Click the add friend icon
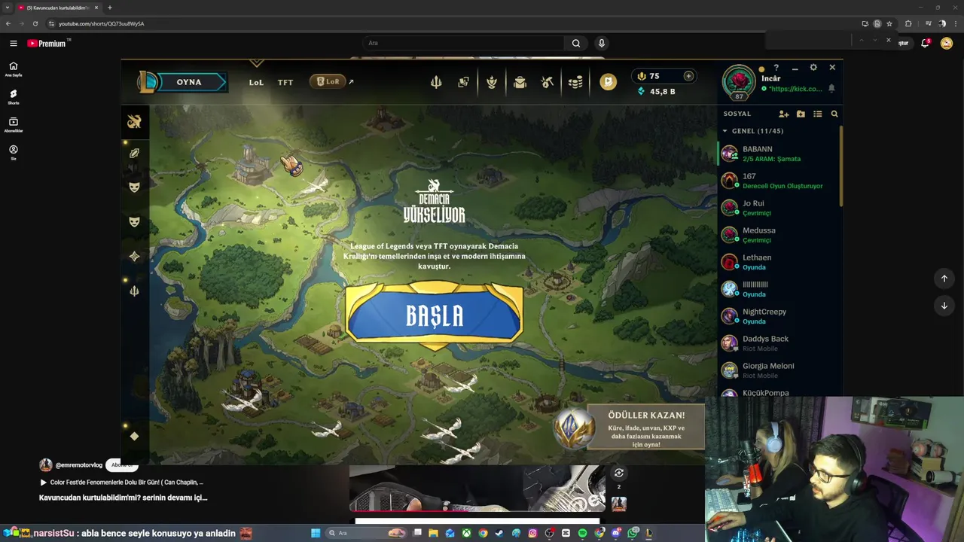 click(x=783, y=114)
